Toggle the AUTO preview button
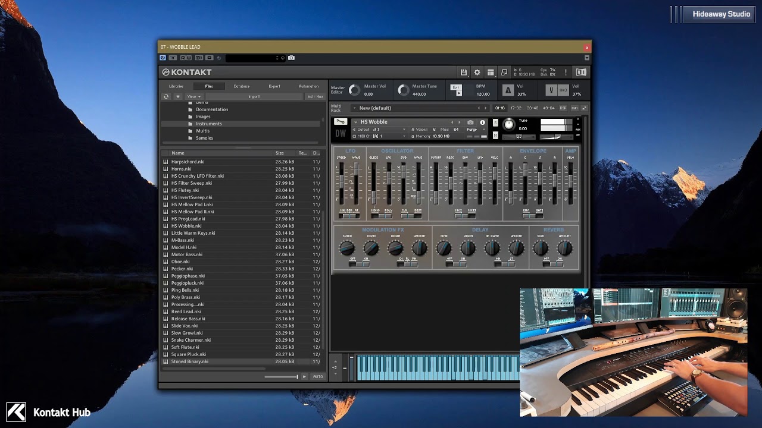 click(x=318, y=376)
